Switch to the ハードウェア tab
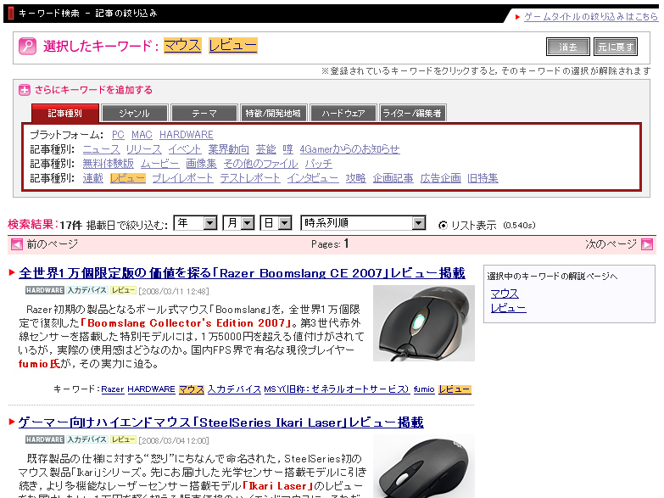 343,113
